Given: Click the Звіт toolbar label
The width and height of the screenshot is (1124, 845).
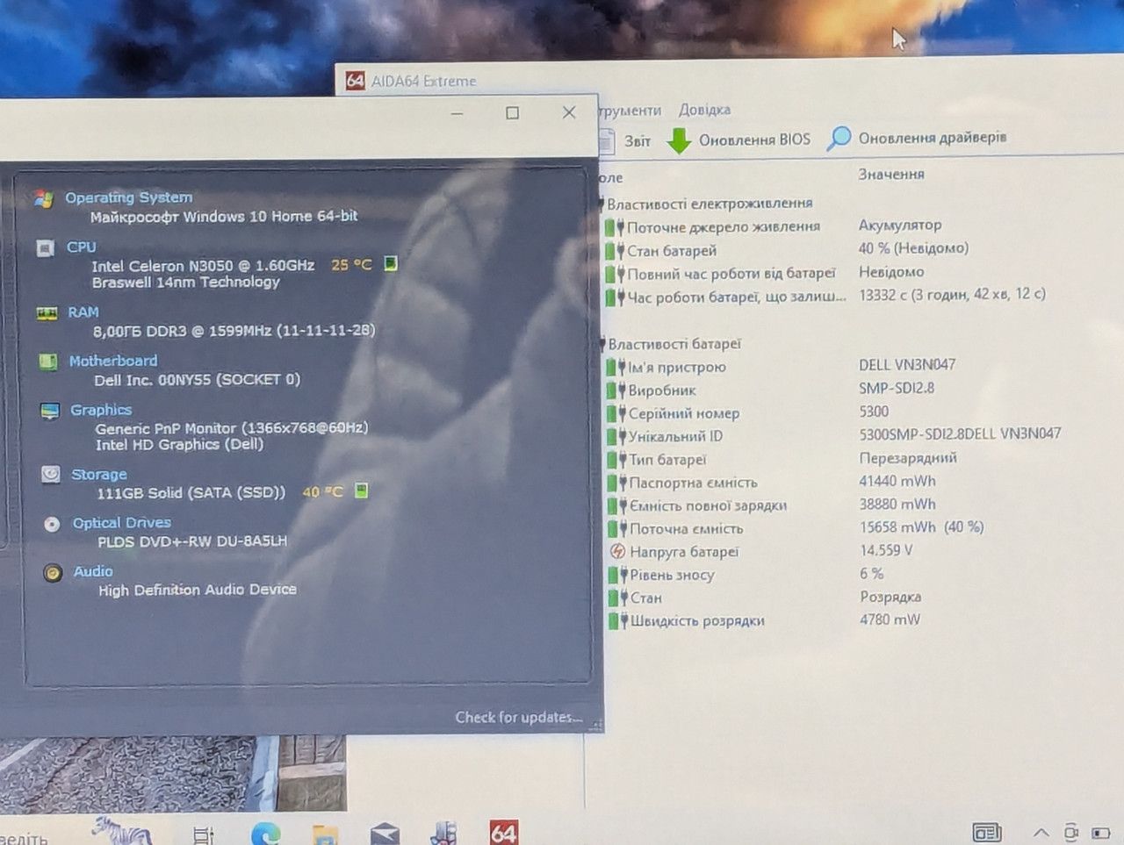Looking at the screenshot, I should (638, 141).
